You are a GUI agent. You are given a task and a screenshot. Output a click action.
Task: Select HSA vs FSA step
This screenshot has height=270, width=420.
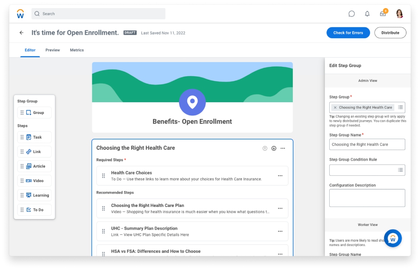192,251
